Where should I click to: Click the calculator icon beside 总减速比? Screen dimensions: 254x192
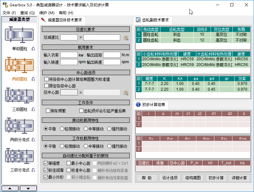126,38
